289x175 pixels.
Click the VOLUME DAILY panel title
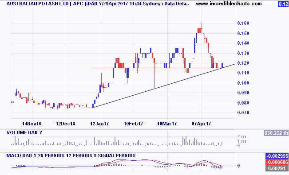(24, 132)
